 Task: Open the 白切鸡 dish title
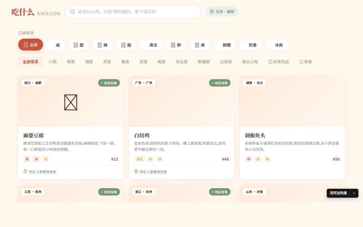coord(142,135)
